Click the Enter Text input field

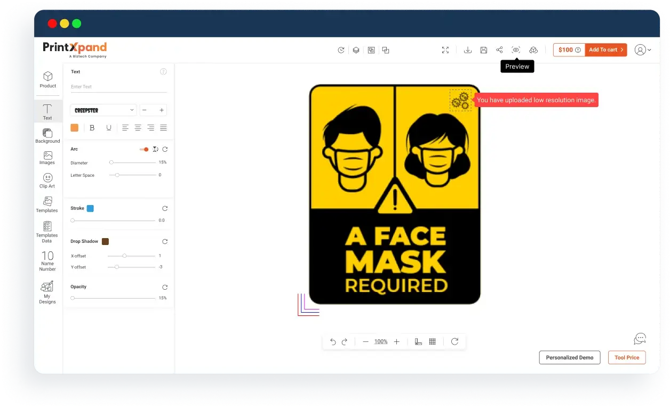click(118, 87)
